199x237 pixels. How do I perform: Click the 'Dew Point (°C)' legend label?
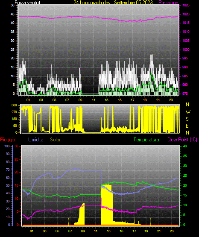coord(182,140)
